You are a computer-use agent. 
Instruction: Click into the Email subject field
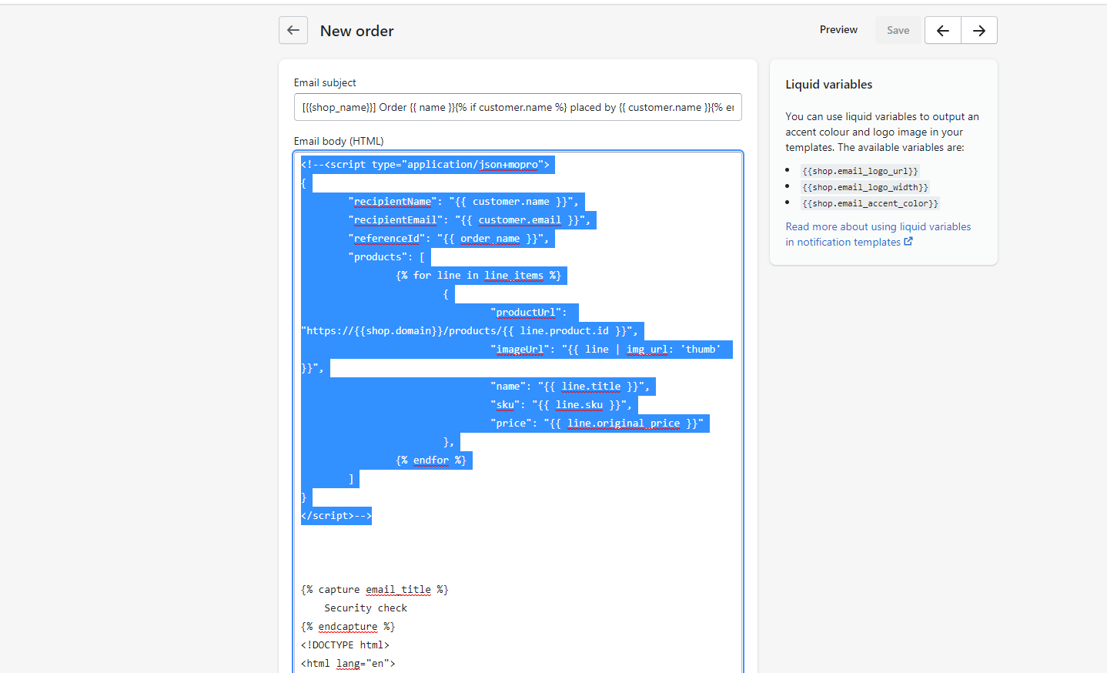[517, 108]
